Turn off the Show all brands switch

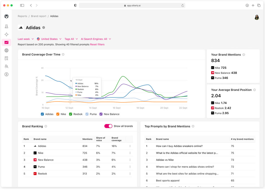[108, 126]
